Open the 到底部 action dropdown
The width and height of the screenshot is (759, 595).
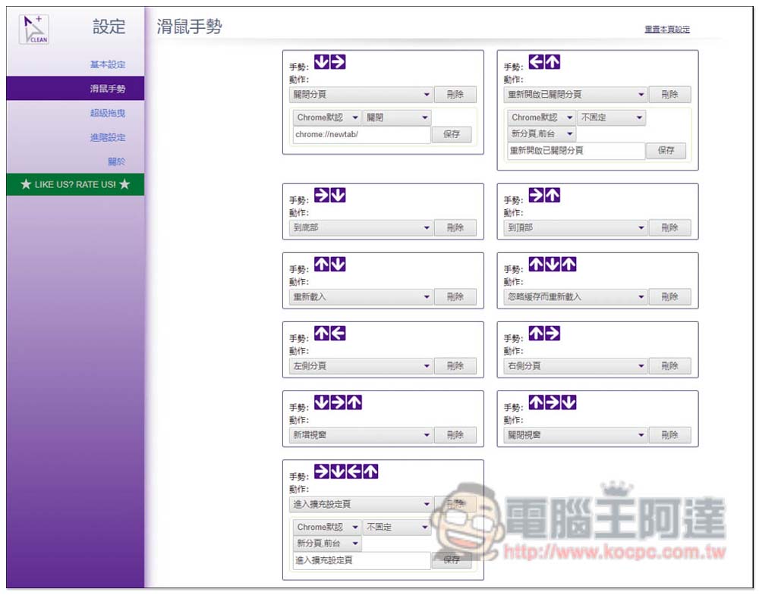point(361,227)
